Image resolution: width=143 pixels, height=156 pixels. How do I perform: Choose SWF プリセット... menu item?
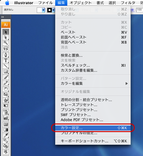[x=93, y=115]
